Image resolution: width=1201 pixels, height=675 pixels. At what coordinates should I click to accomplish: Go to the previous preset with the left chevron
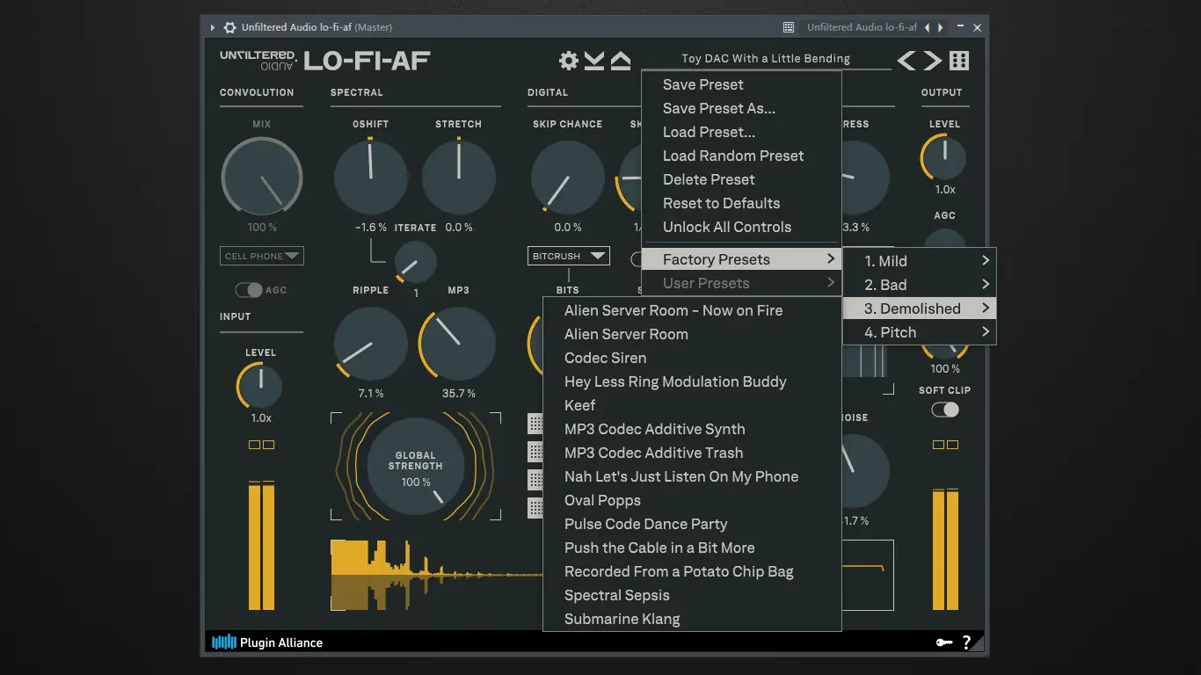[x=906, y=60]
